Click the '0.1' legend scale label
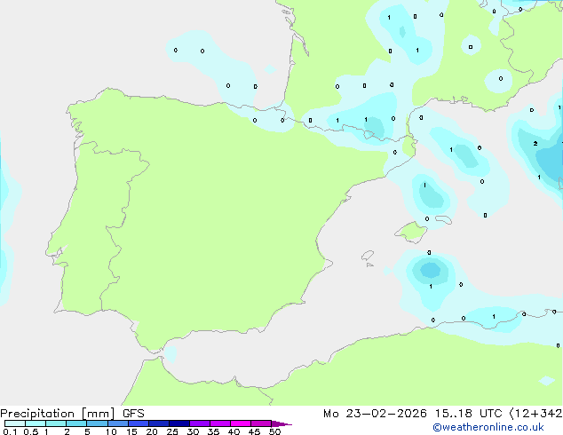 [x=10, y=431]
